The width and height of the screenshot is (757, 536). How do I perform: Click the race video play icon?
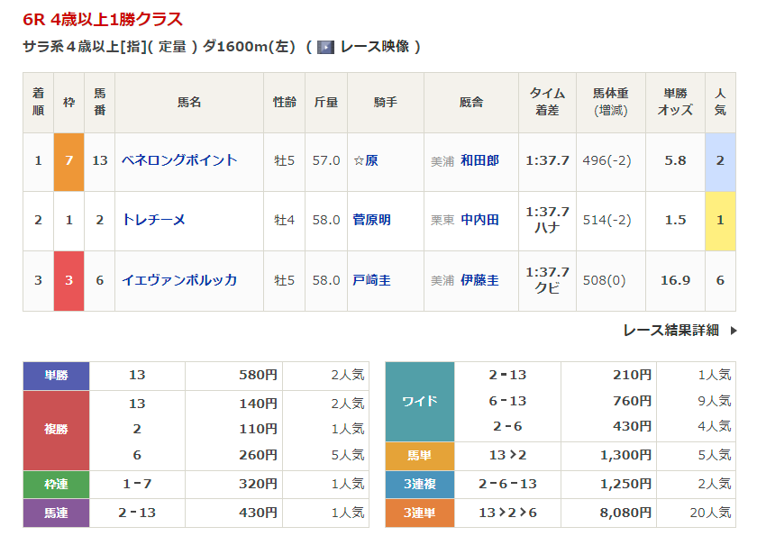click(x=325, y=48)
